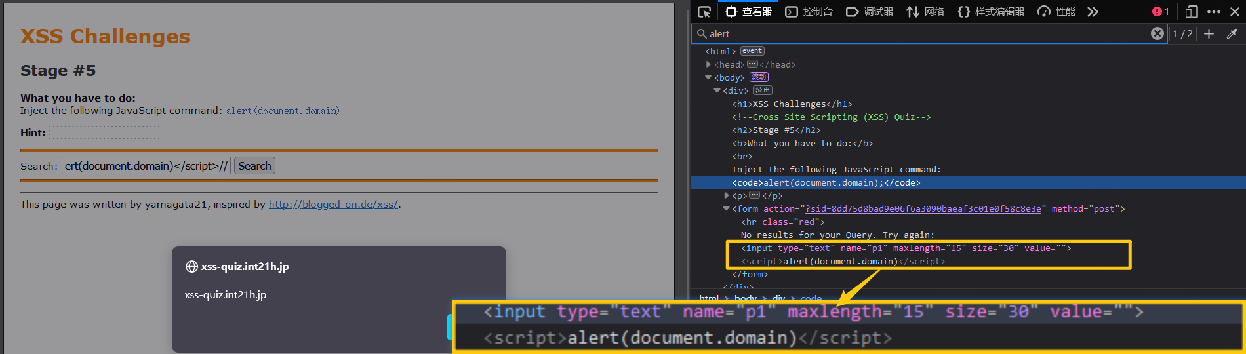1246x354 pixels.
Task: Activate the element picker tool
Action: (x=704, y=12)
